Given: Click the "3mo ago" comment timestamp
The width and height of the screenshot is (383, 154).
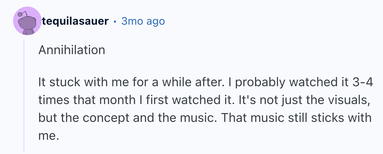Looking at the screenshot, I should (x=143, y=21).
